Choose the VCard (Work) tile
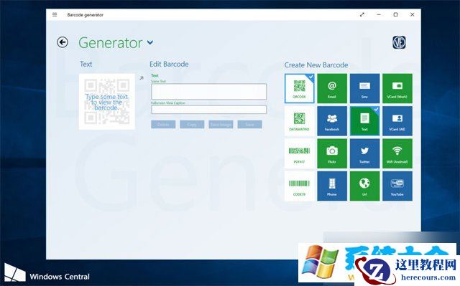The image size is (460, 286). coord(397,88)
